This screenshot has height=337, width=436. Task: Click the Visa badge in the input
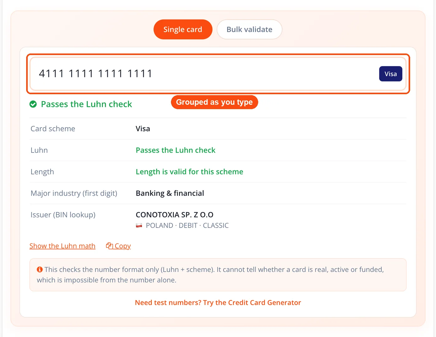pos(391,74)
